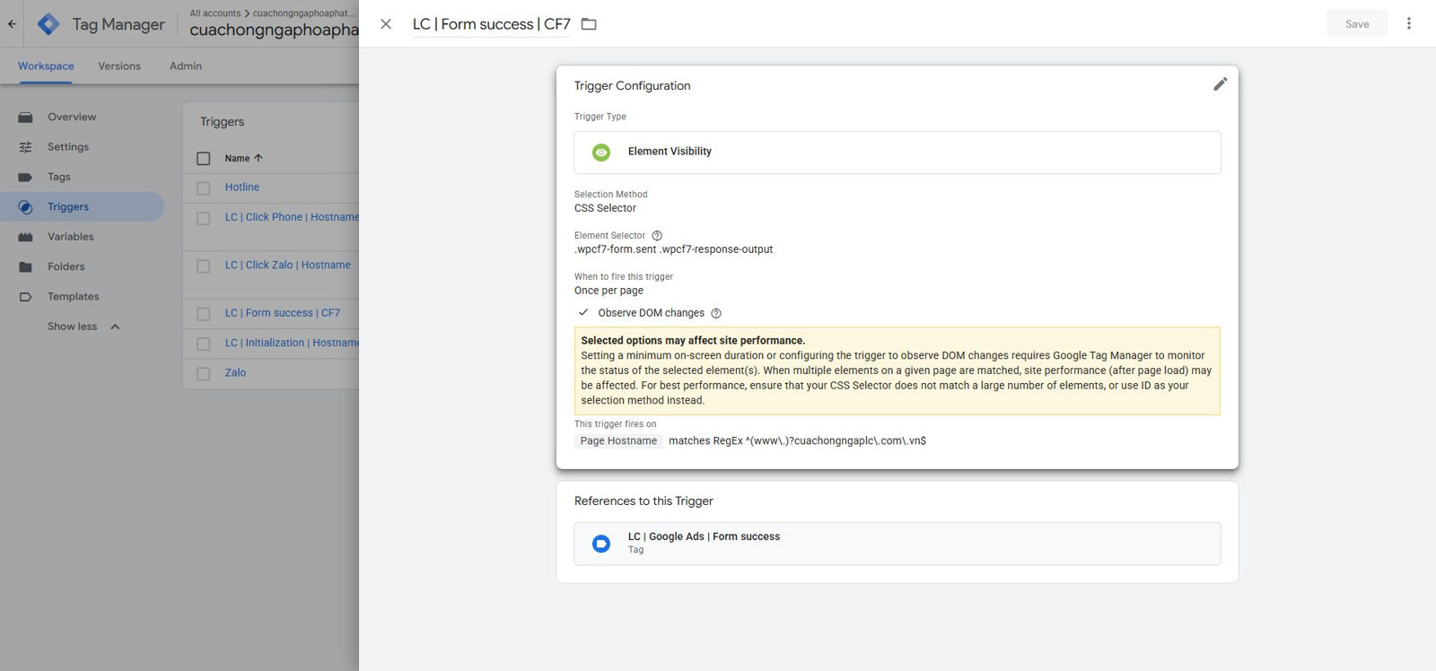Check the Hotline trigger checkbox
Image resolution: width=1436 pixels, height=671 pixels.
(204, 188)
